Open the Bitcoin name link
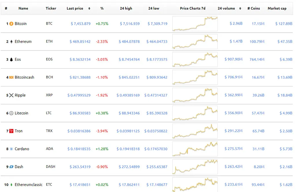 point(21,24)
